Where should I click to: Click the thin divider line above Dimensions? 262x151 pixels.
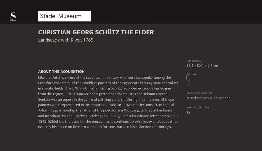coord(193,56)
